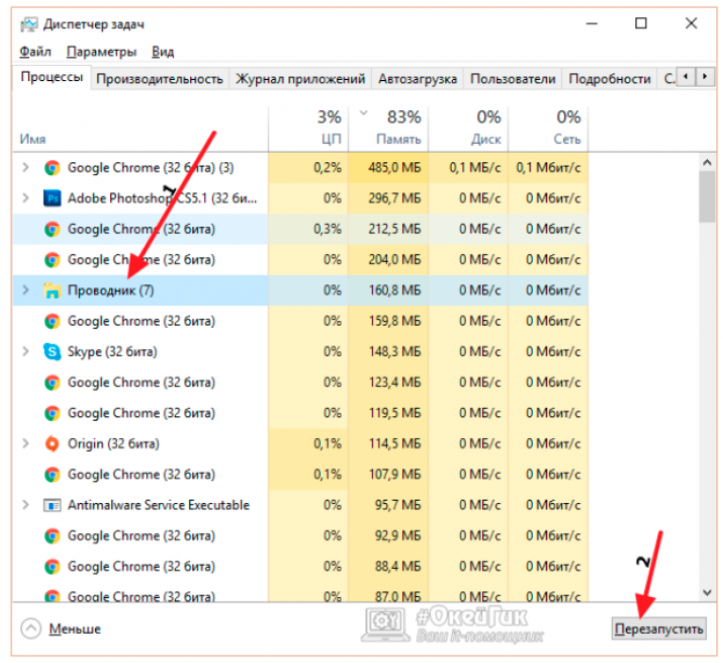Sort by the Память column header

tap(388, 128)
